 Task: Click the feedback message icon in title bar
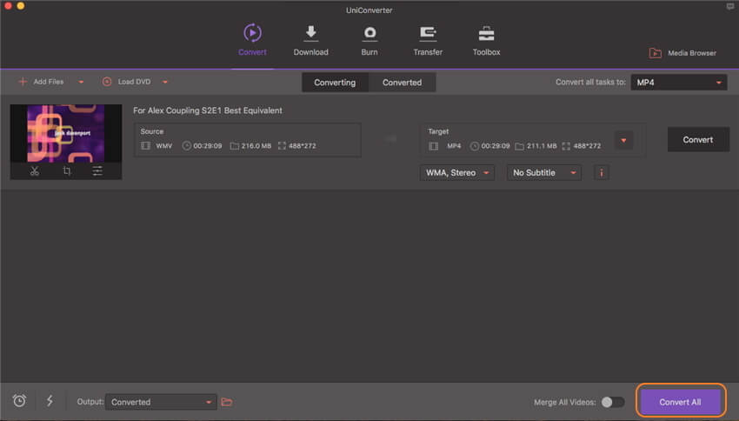click(730, 7)
